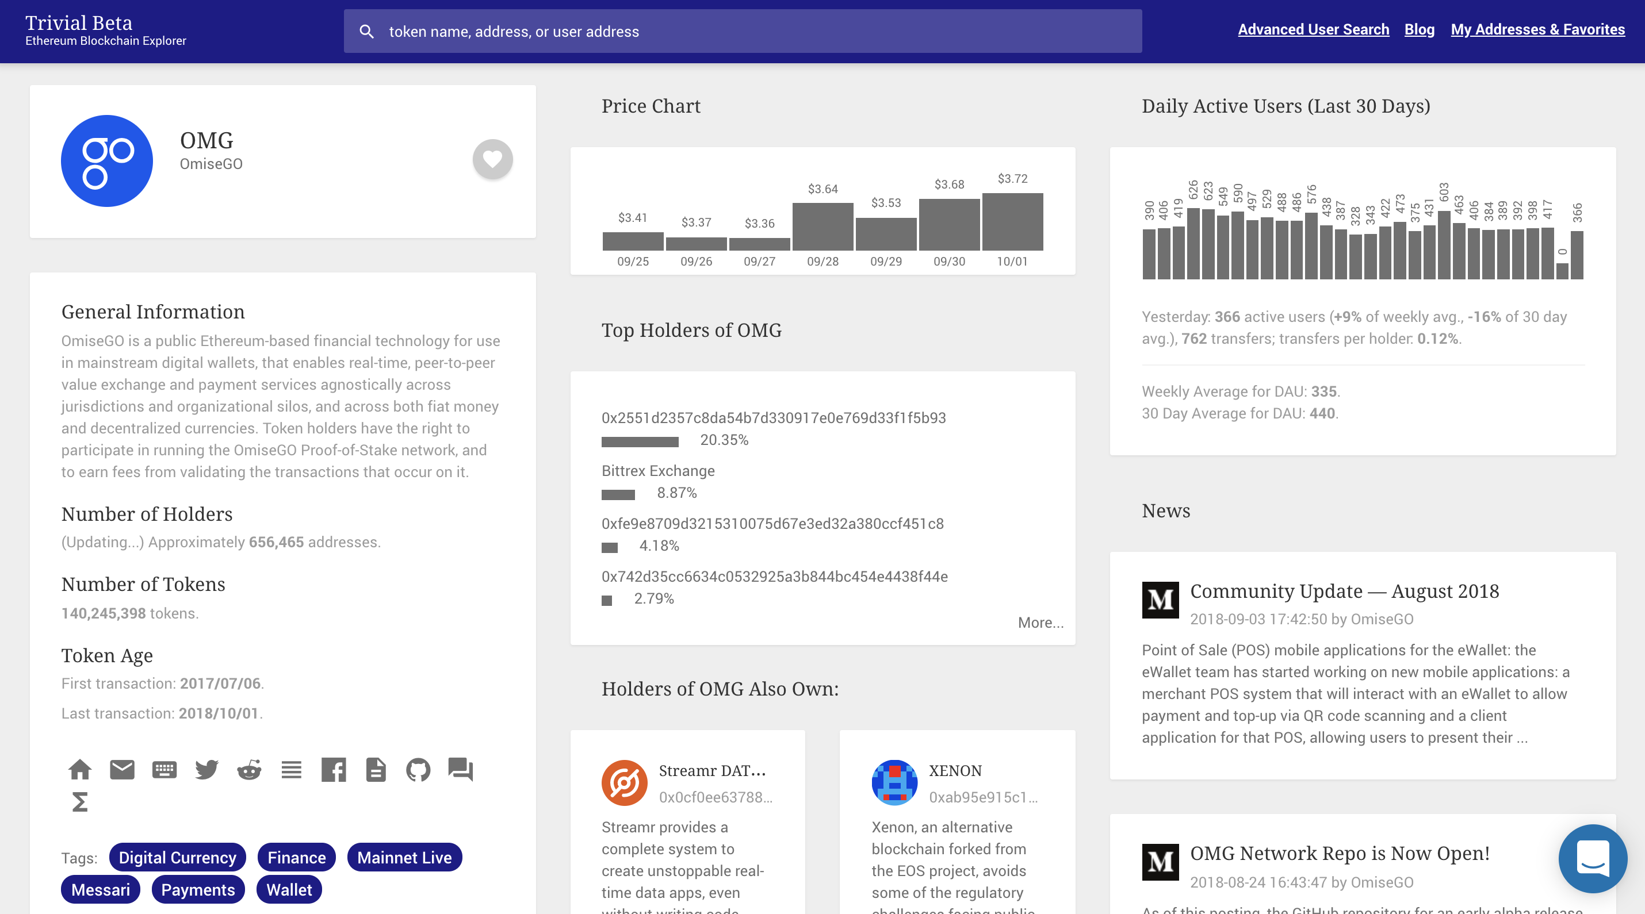Select the Messari tag
Image resolution: width=1645 pixels, height=914 pixels.
pos(100,890)
